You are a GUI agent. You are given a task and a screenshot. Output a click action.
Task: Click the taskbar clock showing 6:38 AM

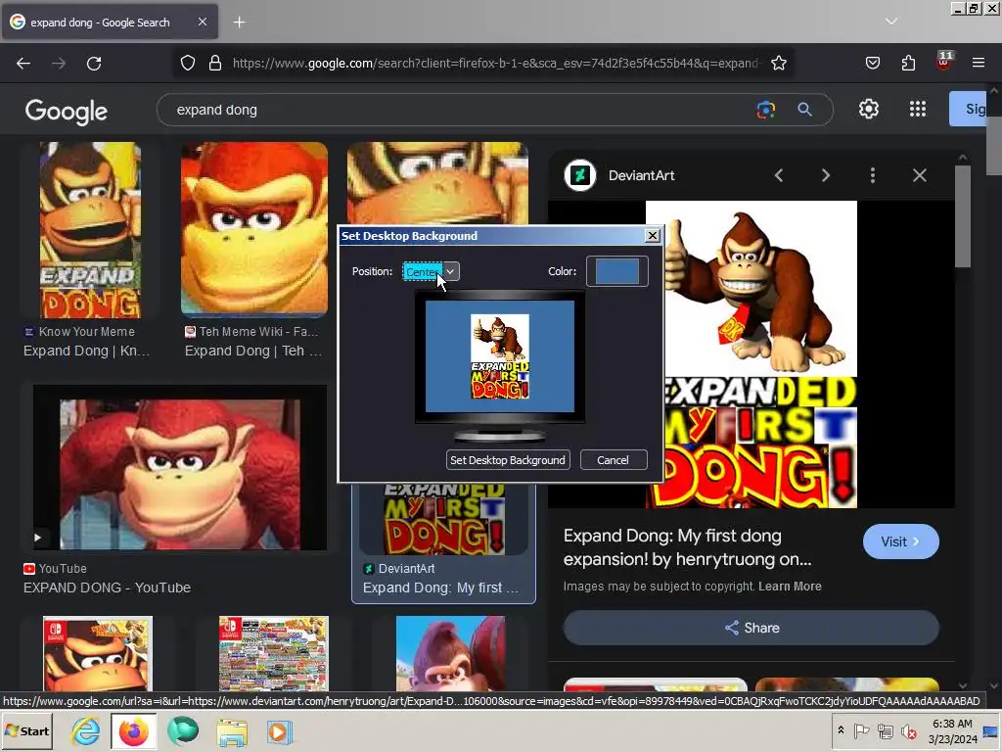pos(952,731)
